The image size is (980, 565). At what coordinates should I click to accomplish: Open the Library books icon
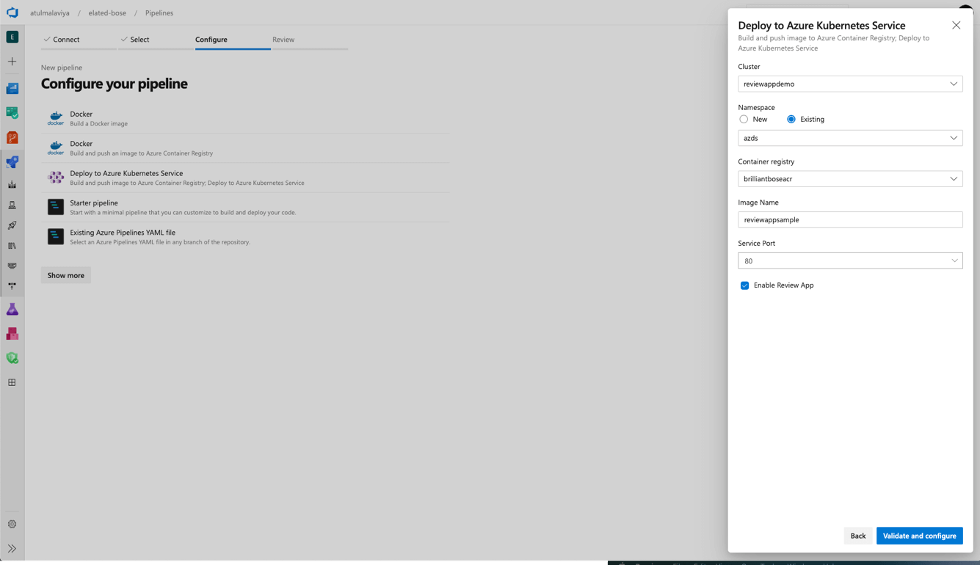click(x=12, y=246)
